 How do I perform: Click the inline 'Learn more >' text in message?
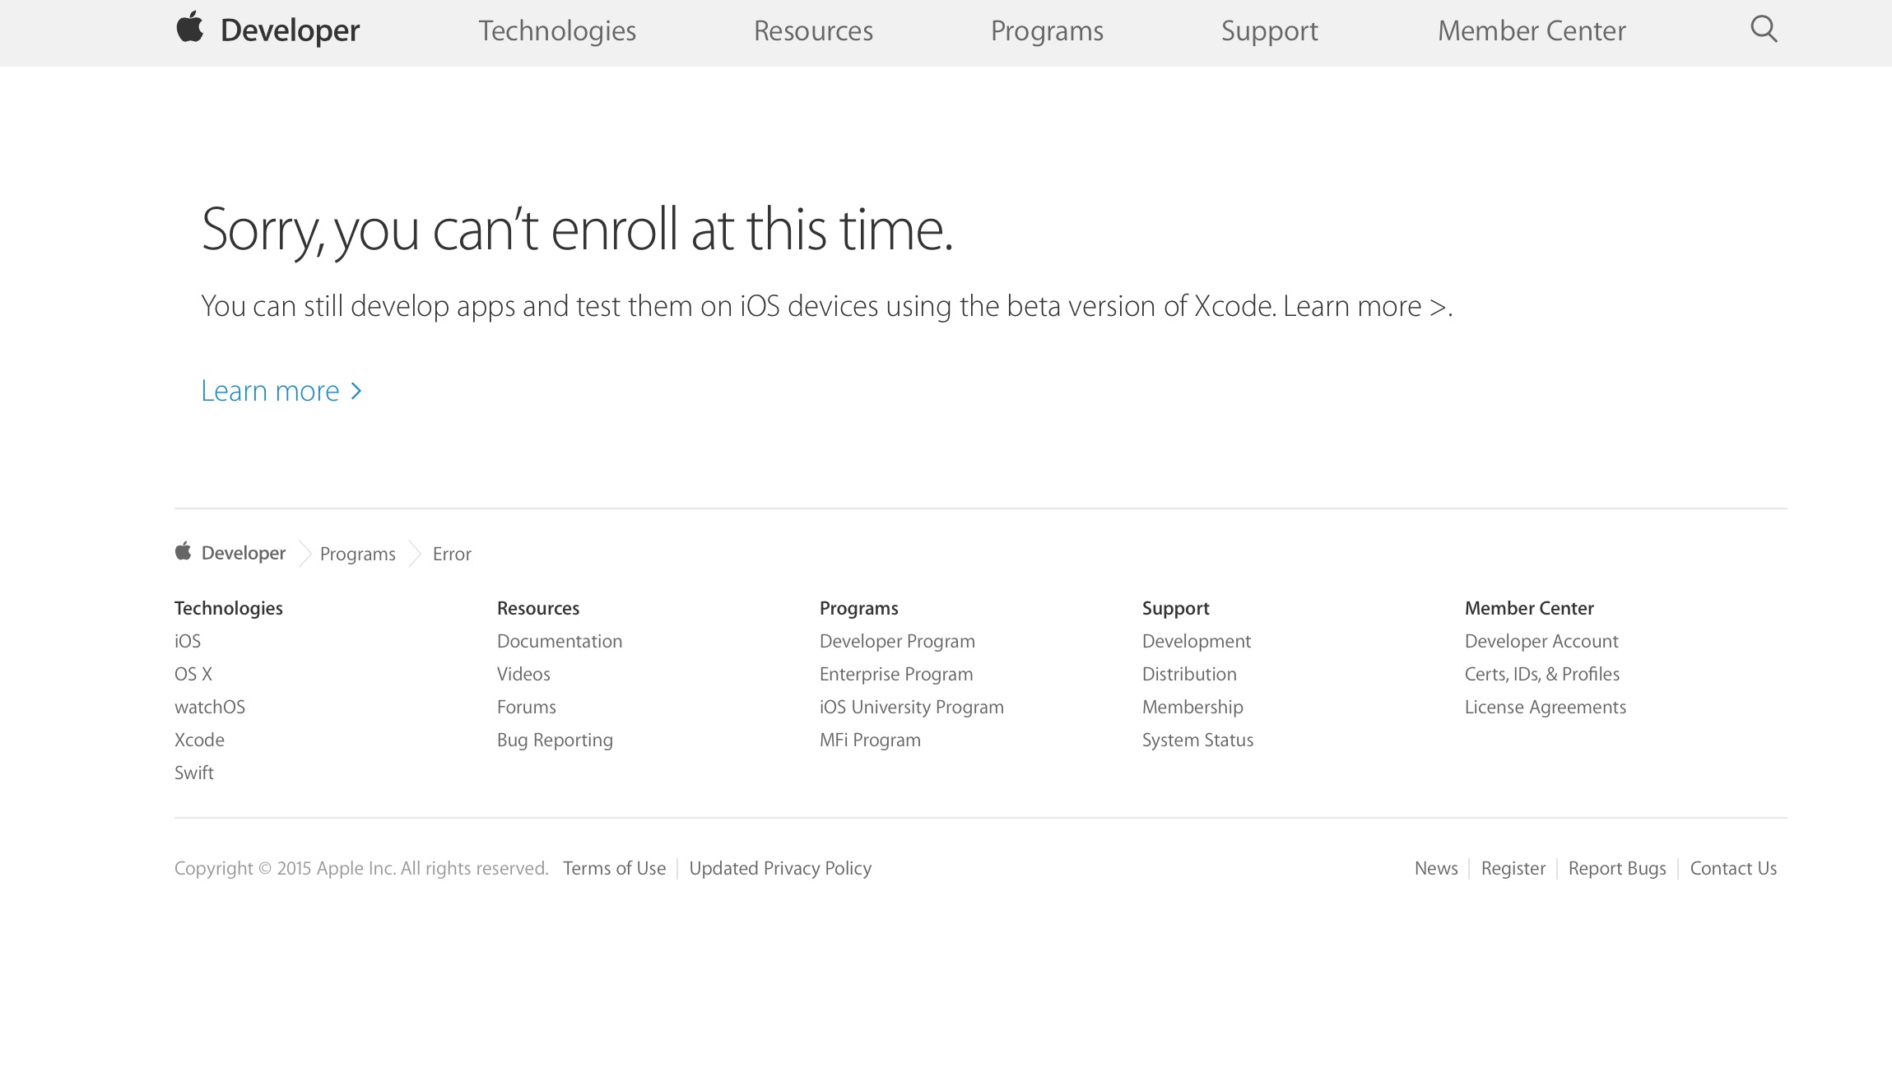tap(1365, 306)
